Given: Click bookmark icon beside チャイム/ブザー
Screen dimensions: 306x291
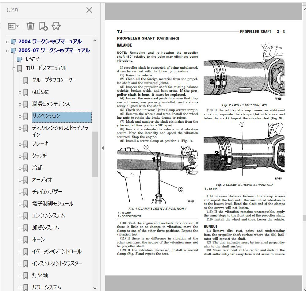Looking at the screenshot, I should [x=25, y=192].
